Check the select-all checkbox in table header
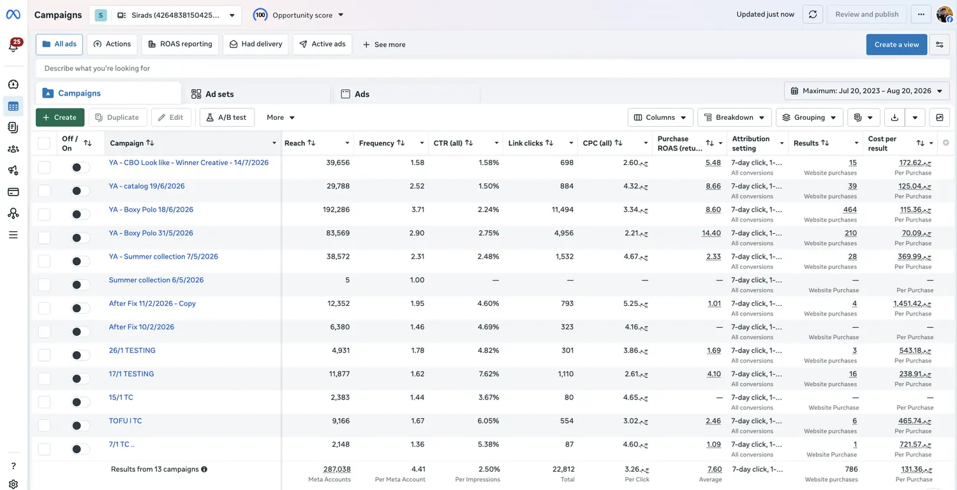The image size is (957, 490). click(x=44, y=143)
